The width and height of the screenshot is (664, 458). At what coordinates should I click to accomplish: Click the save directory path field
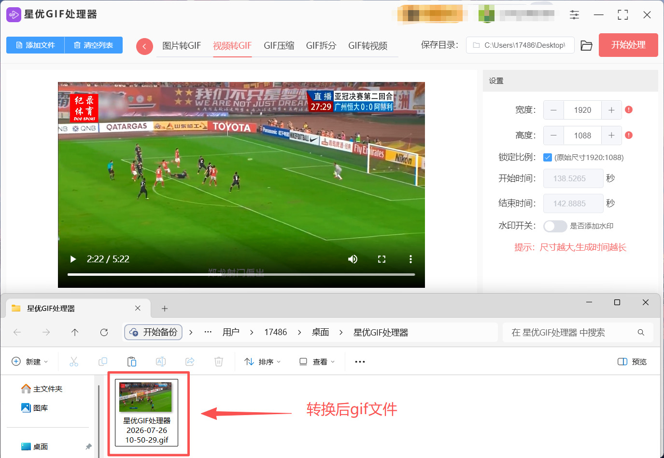pyautogui.click(x=520, y=45)
